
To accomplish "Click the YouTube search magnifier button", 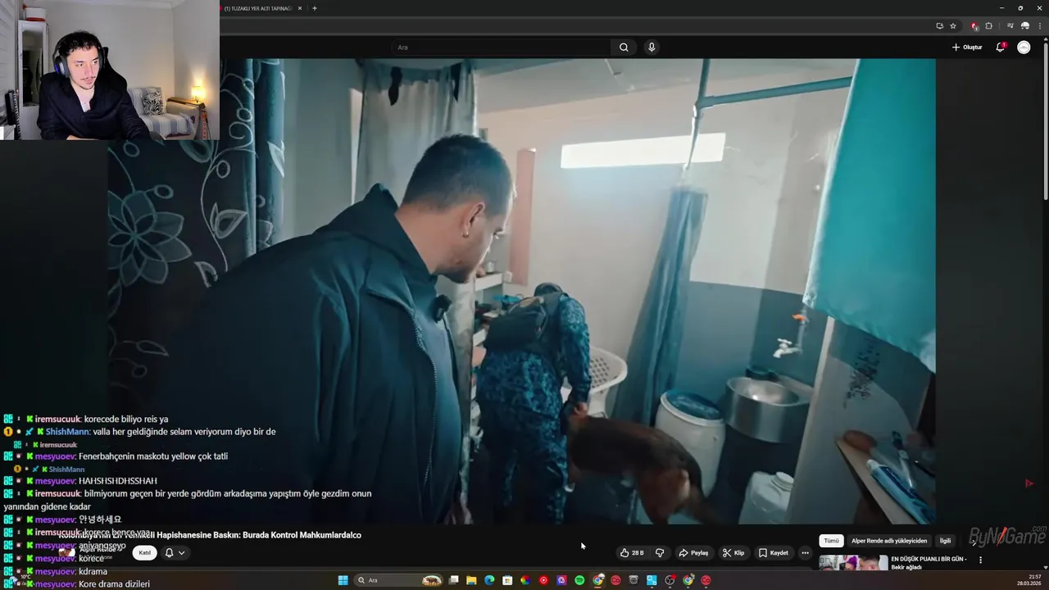I will click(x=624, y=48).
